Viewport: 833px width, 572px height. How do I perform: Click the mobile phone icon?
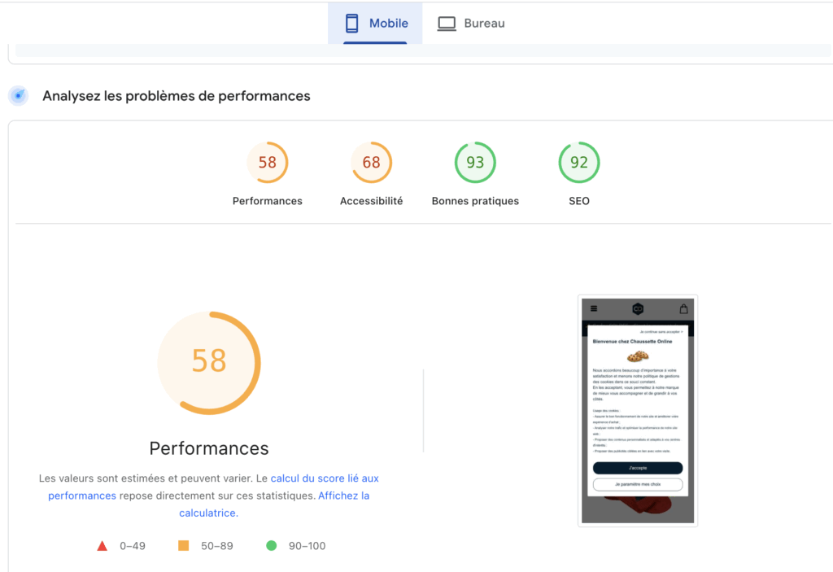pos(351,24)
